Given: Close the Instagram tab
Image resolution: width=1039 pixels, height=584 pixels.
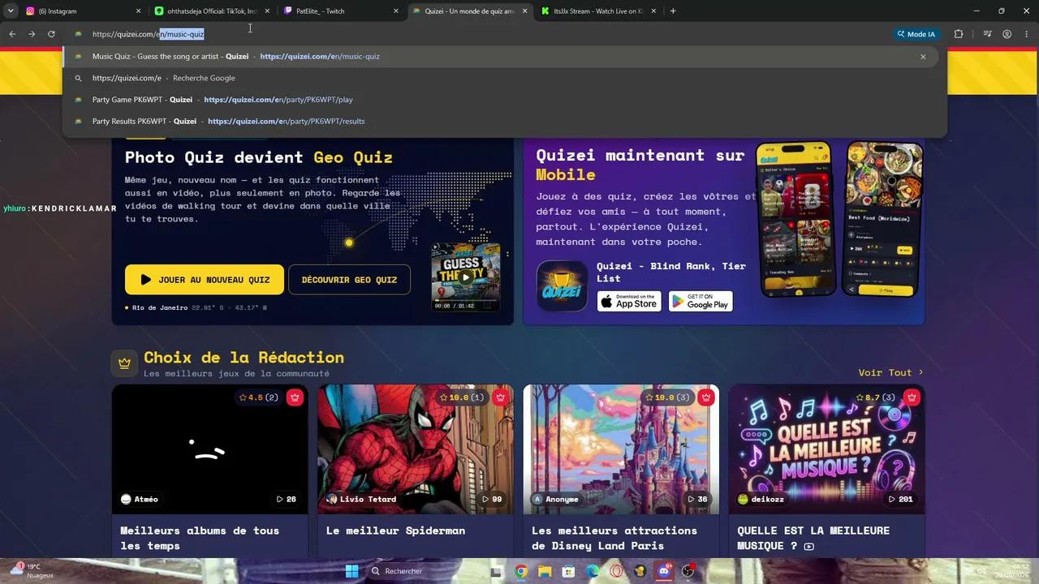Looking at the screenshot, I should [x=138, y=11].
